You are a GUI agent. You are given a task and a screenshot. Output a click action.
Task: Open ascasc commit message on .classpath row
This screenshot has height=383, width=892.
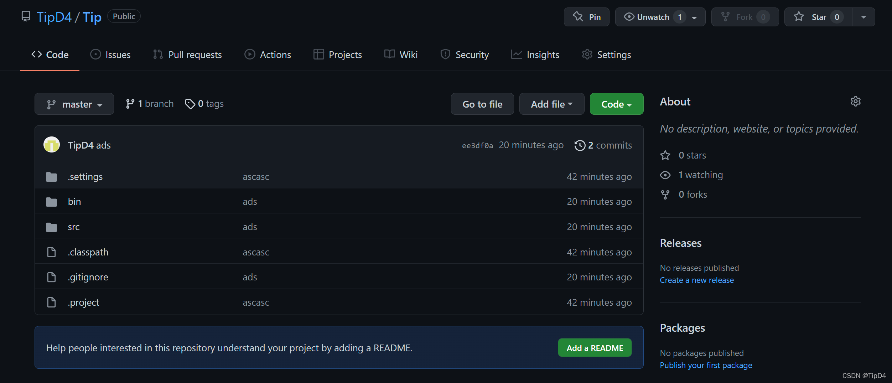coord(256,252)
